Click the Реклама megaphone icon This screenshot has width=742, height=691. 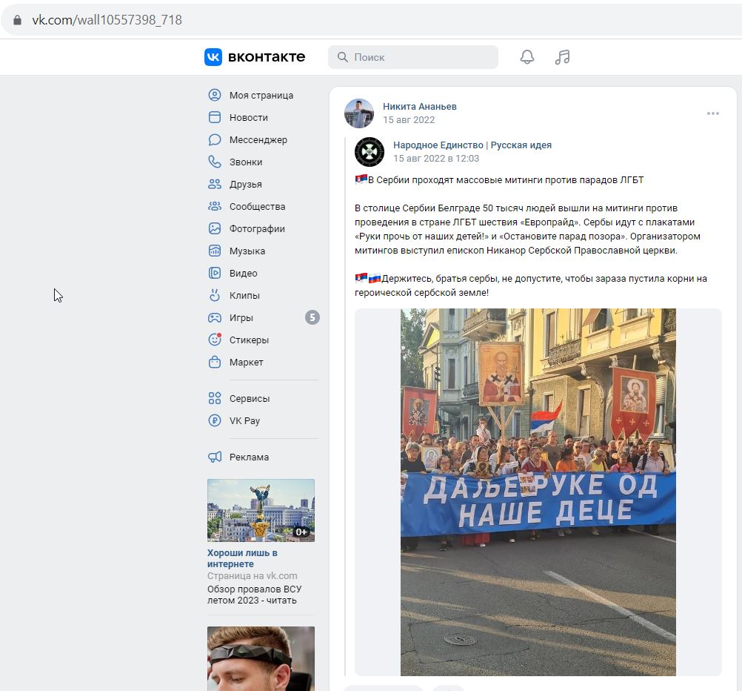[x=215, y=457]
